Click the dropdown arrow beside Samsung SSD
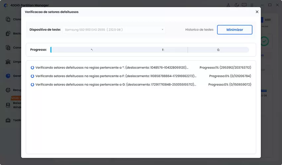 (163, 30)
